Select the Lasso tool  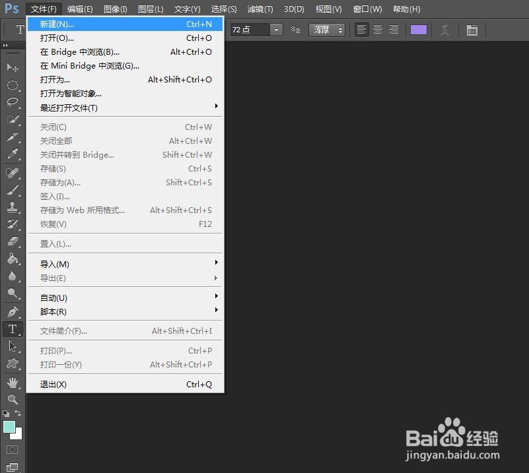pyautogui.click(x=13, y=102)
